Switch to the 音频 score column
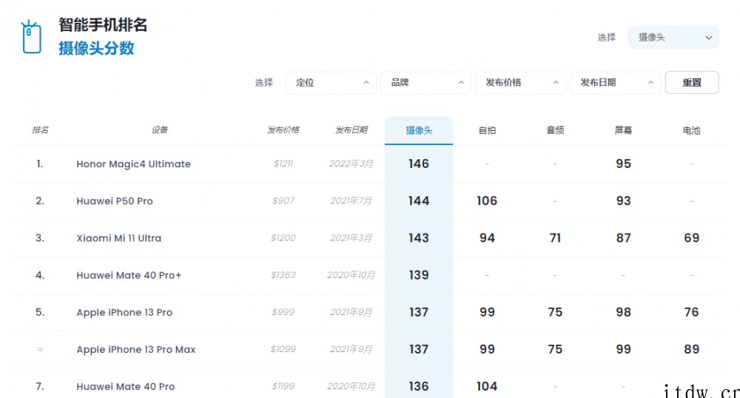 point(556,131)
